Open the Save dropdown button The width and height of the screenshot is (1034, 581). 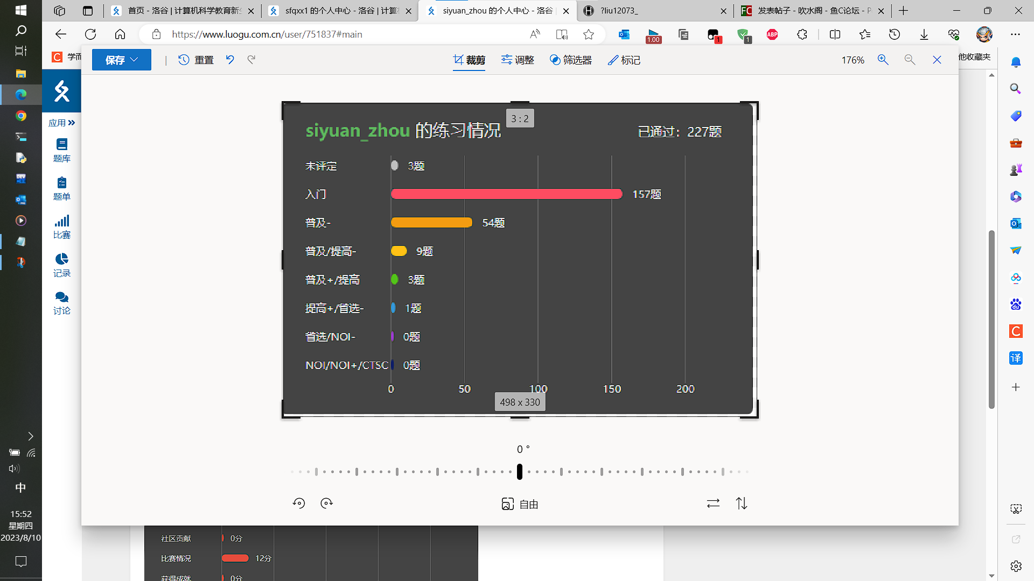click(122, 60)
